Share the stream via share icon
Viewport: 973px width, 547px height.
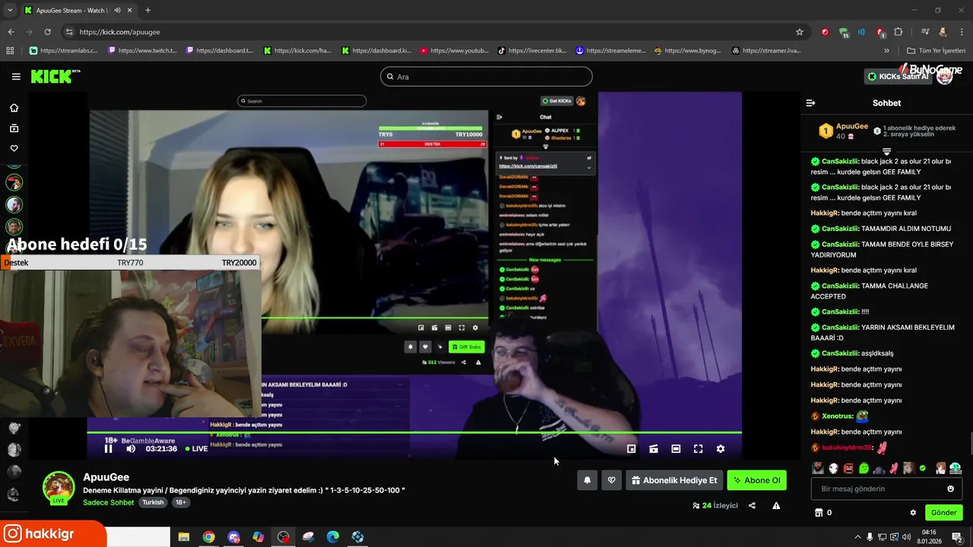(752, 505)
